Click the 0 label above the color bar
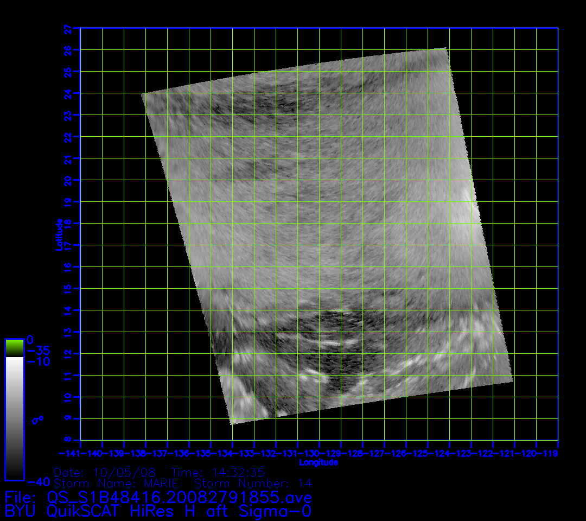The height and width of the screenshot is (521, 586). pyautogui.click(x=30, y=339)
